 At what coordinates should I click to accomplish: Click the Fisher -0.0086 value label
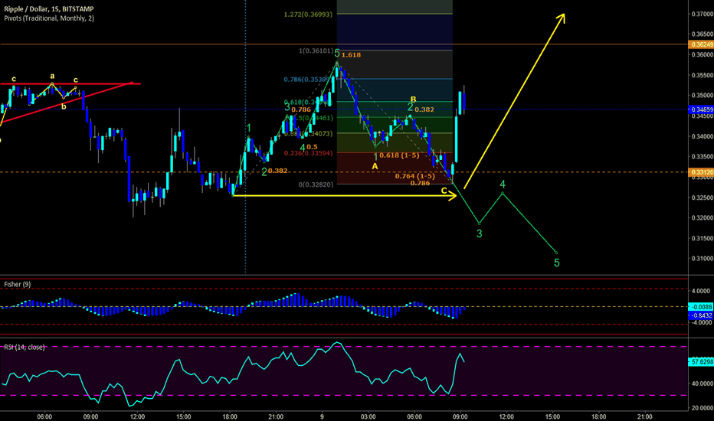point(700,307)
